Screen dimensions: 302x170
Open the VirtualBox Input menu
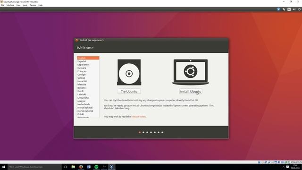(25, 5)
